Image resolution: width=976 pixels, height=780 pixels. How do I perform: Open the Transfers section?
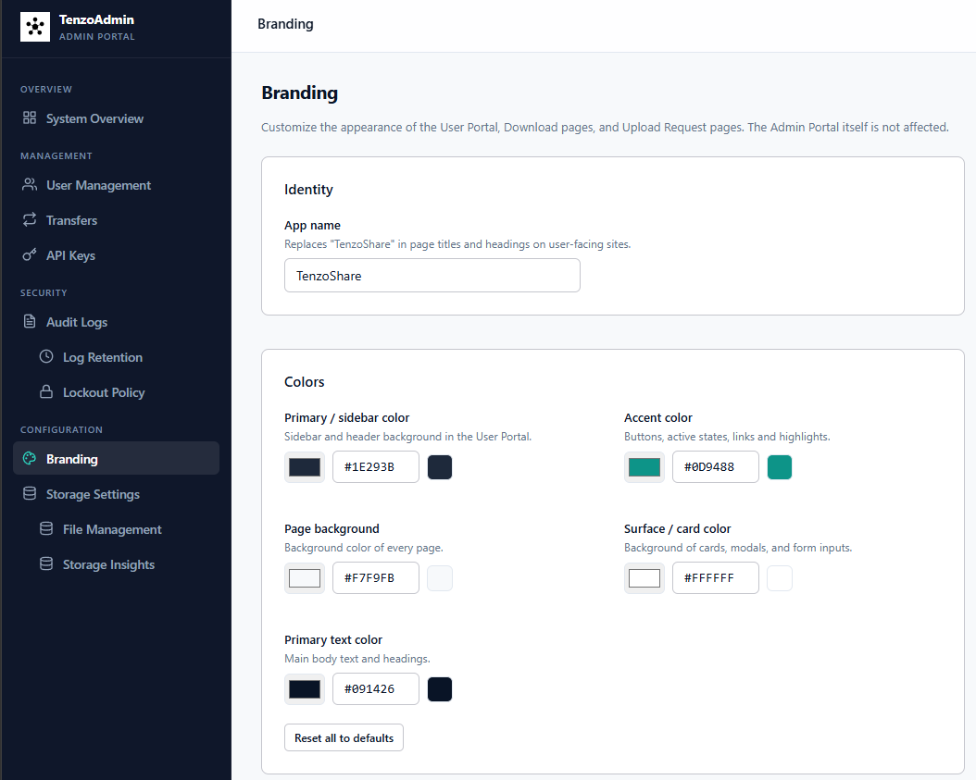(116, 220)
